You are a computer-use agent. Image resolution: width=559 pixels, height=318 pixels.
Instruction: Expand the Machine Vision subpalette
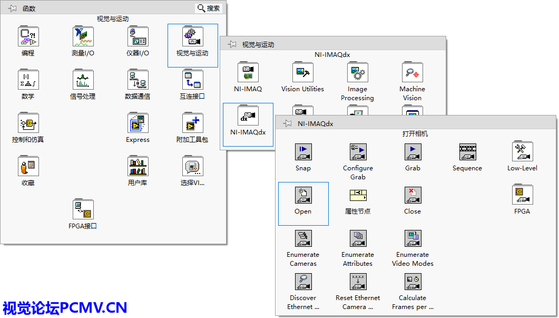pos(412,73)
